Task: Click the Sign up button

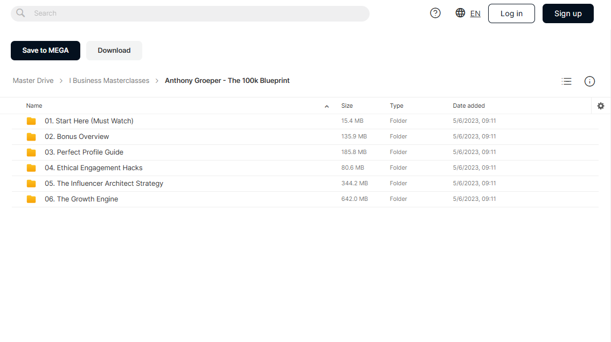Action: pyautogui.click(x=568, y=13)
